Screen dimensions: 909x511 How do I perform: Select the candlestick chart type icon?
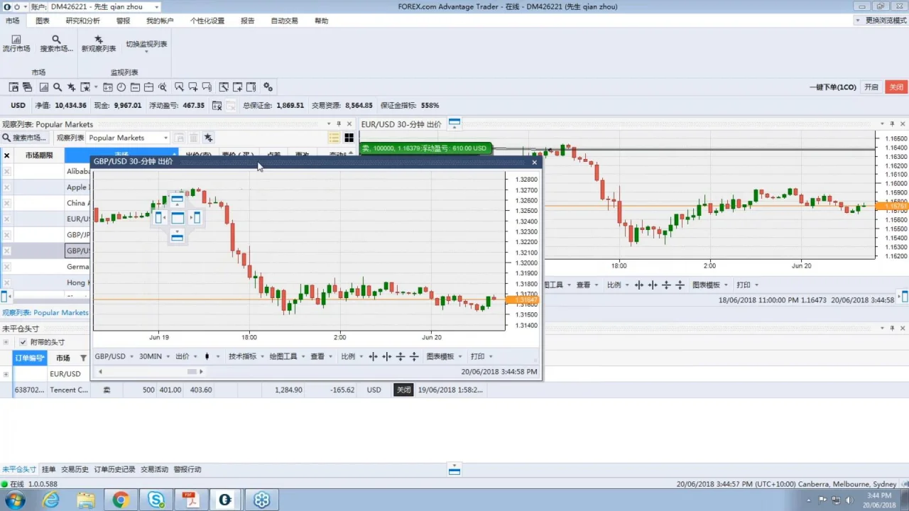(x=207, y=356)
